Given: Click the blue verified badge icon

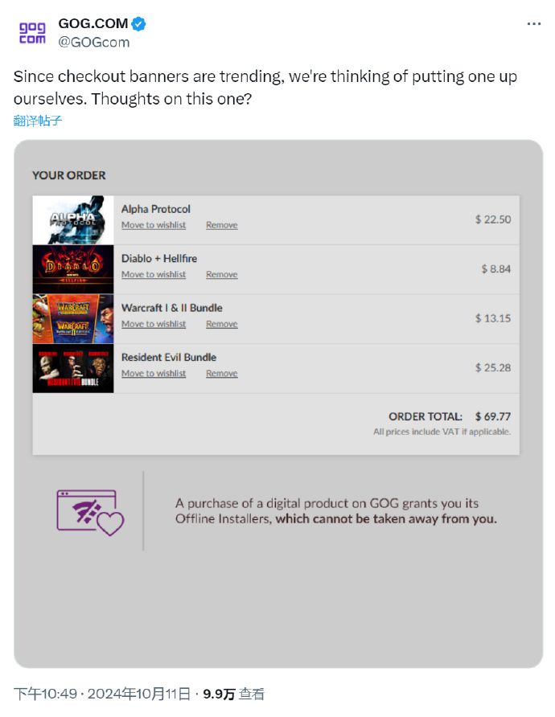Looking at the screenshot, I should coord(138,24).
